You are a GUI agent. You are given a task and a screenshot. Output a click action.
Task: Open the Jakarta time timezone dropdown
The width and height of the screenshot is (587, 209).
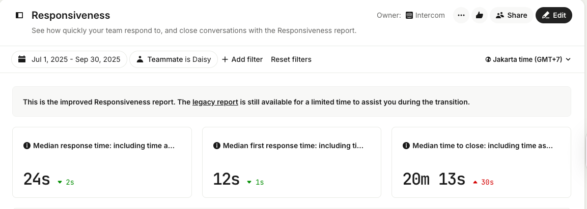[x=528, y=59]
